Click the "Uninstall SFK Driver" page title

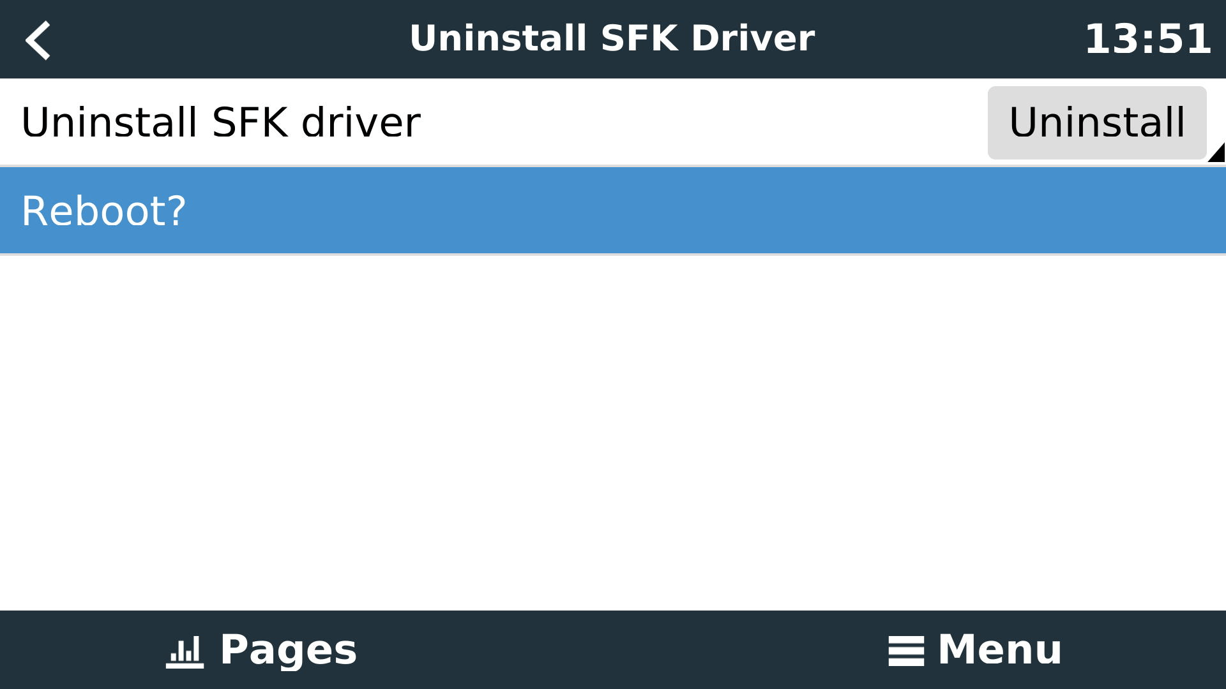click(612, 38)
